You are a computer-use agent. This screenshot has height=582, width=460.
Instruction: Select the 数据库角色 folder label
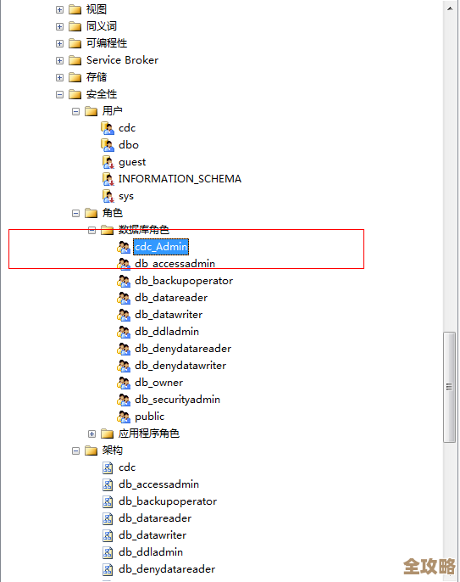click(x=144, y=230)
